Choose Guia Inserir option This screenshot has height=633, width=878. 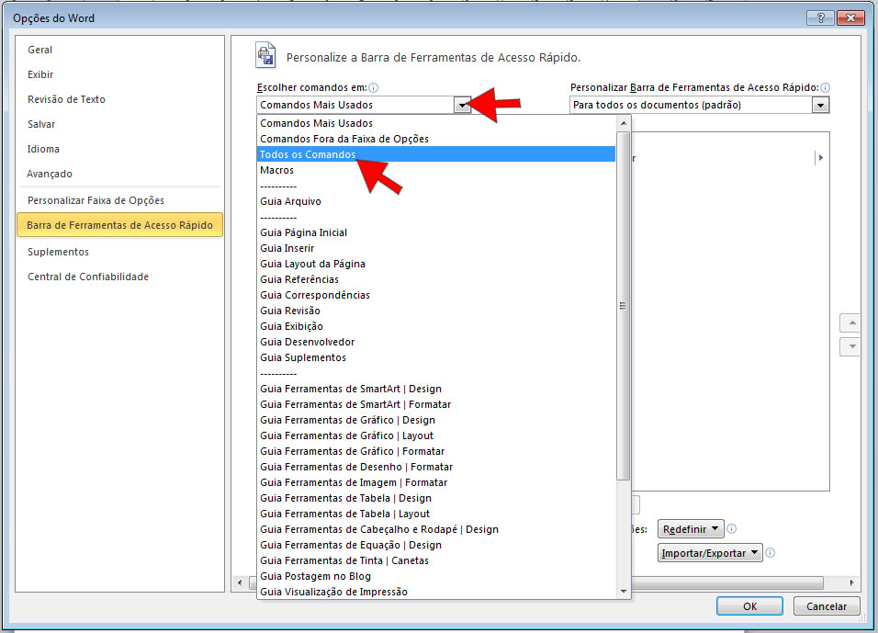click(x=436, y=248)
